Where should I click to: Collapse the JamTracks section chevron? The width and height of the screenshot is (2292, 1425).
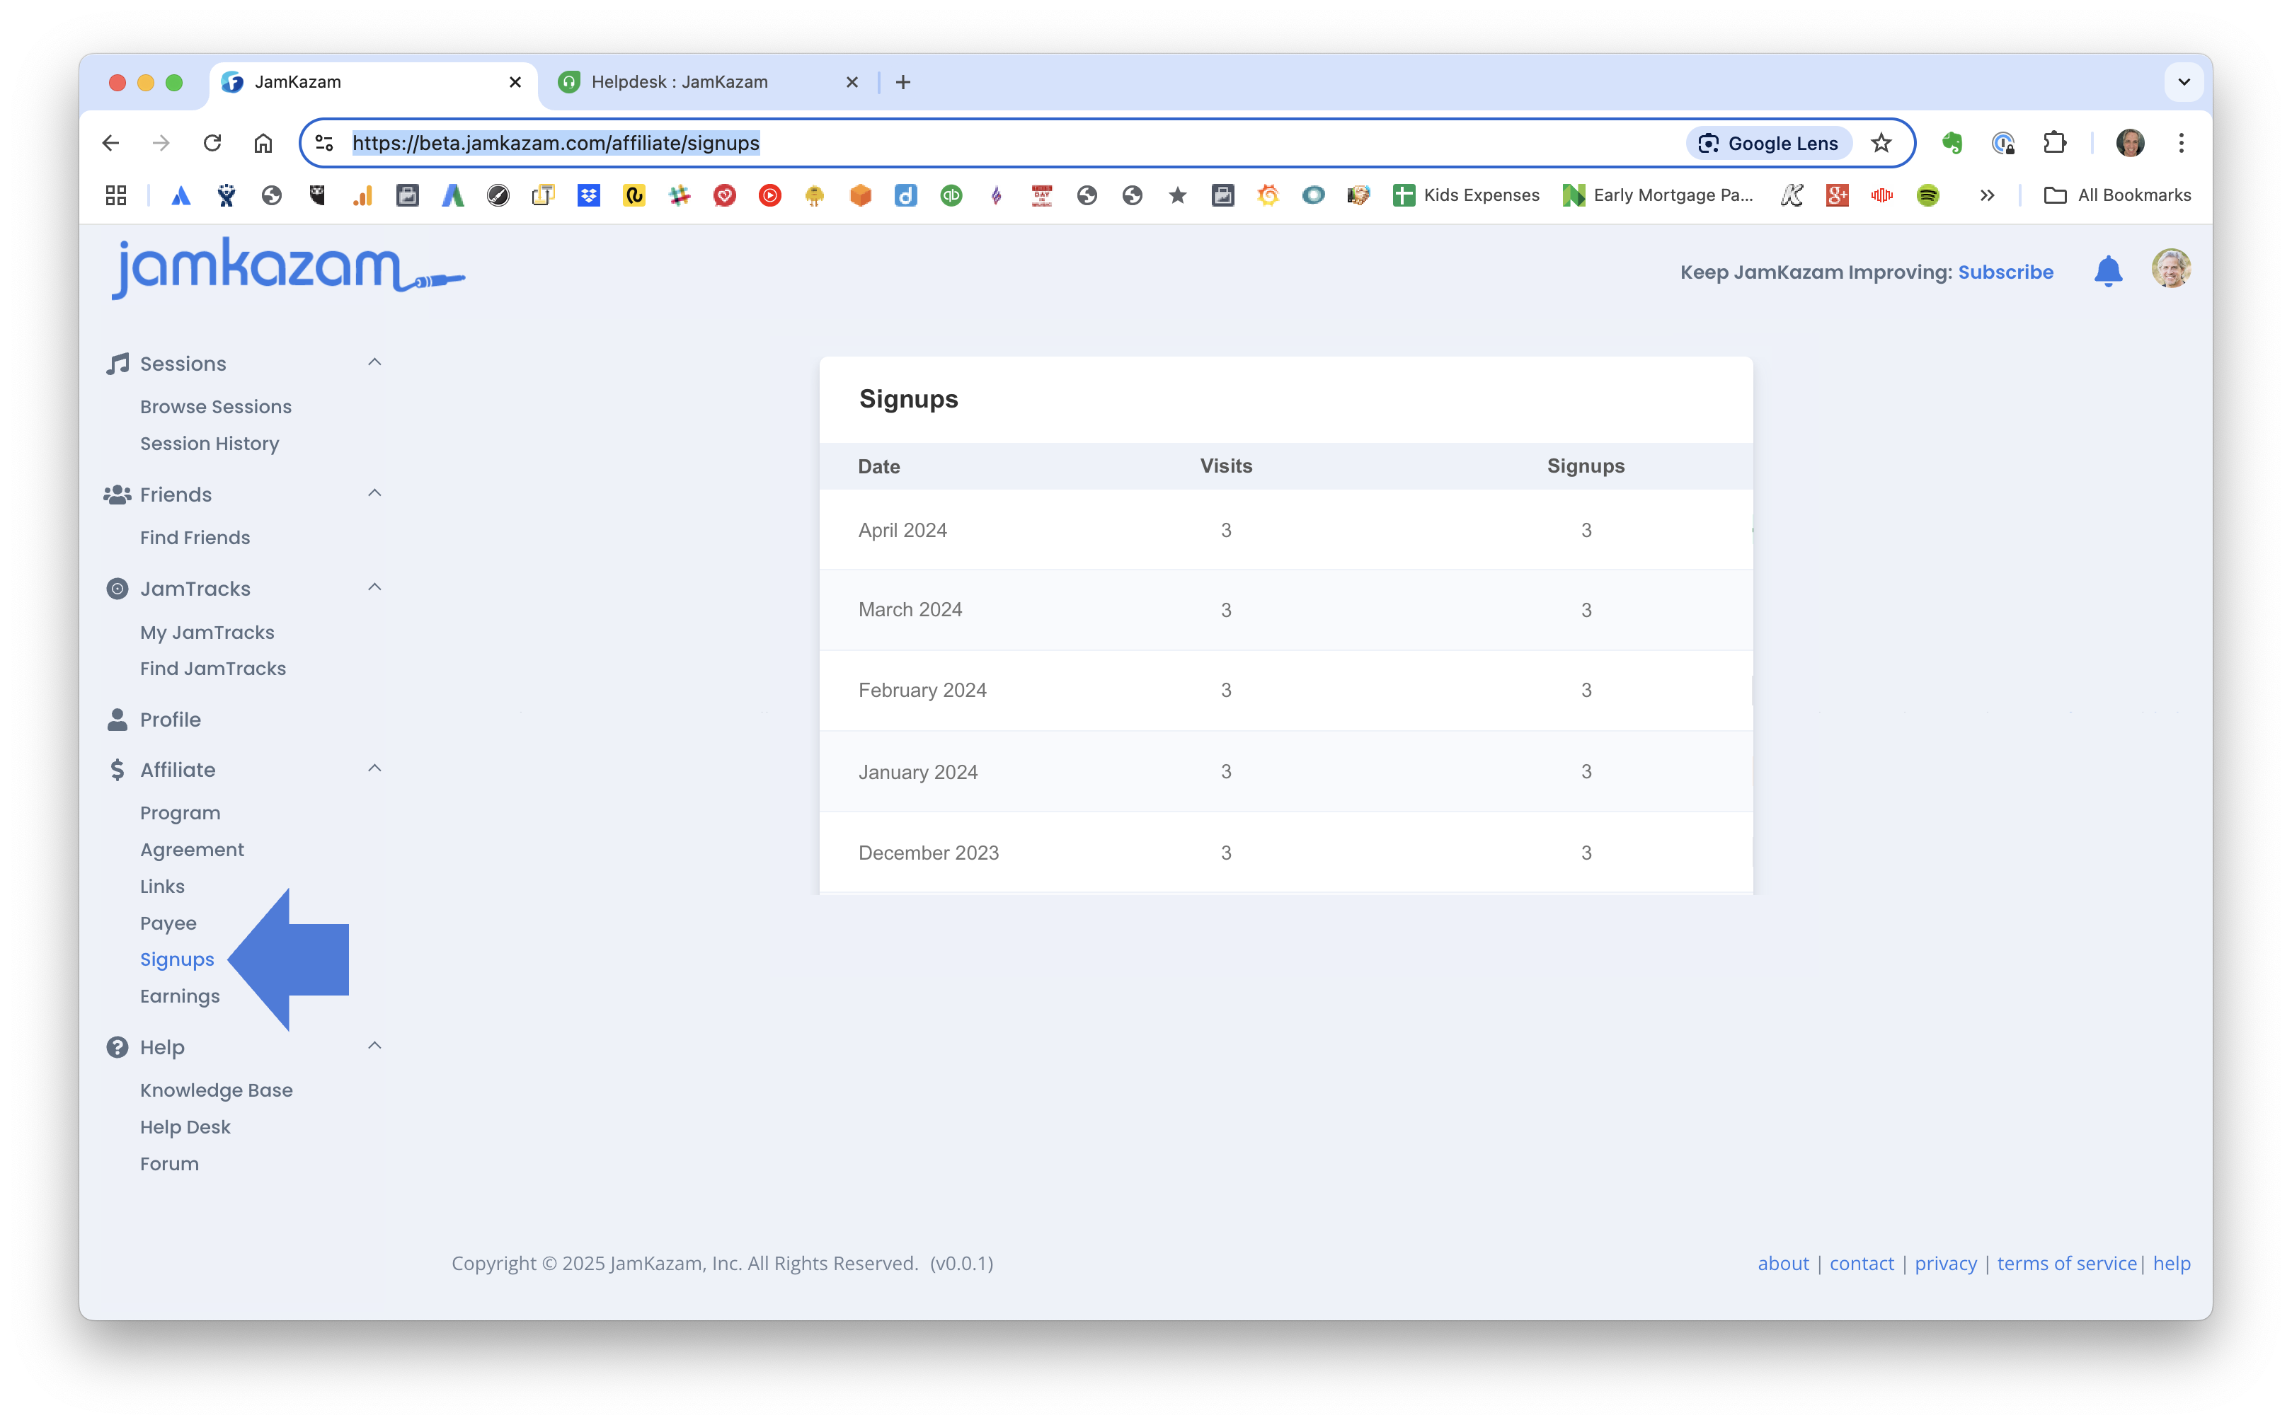374,588
